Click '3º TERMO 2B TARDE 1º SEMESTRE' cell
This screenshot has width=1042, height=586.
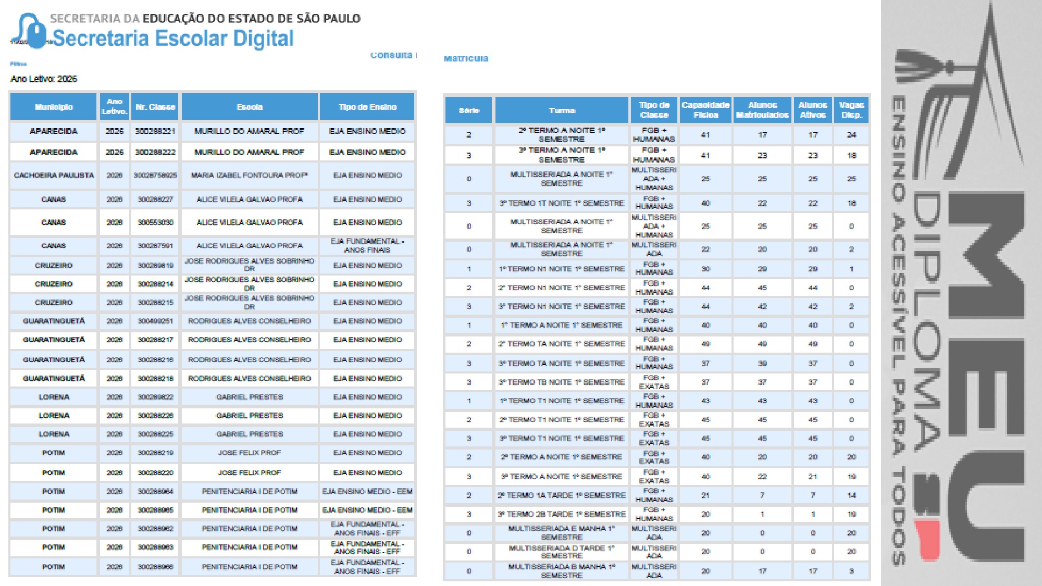pos(562,514)
